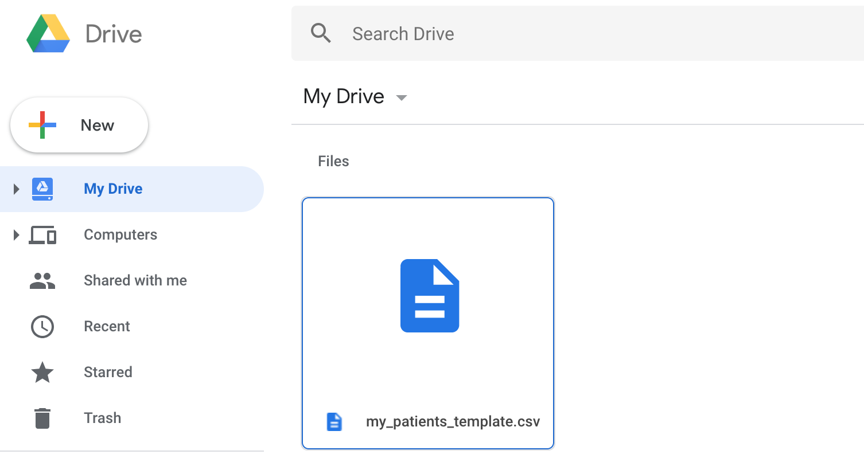The width and height of the screenshot is (864, 470).
Task: Click the Google Drive logo
Action: pyautogui.click(x=48, y=34)
